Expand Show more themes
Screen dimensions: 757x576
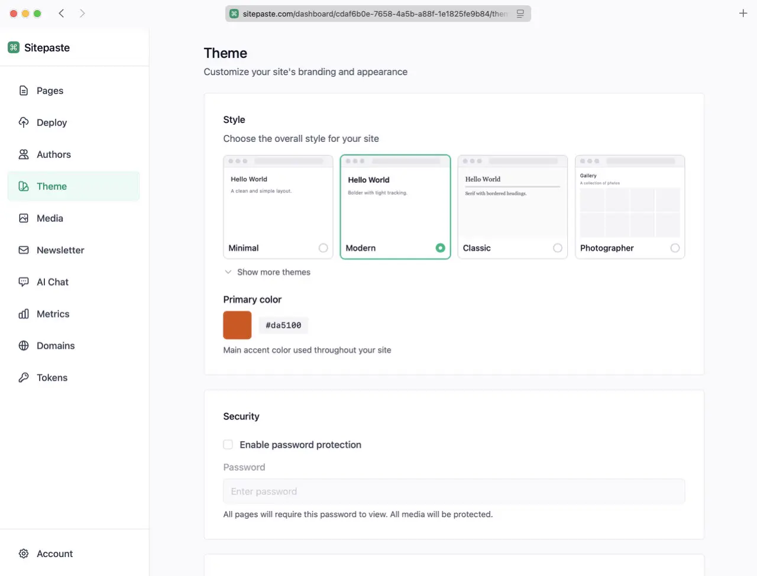point(267,272)
